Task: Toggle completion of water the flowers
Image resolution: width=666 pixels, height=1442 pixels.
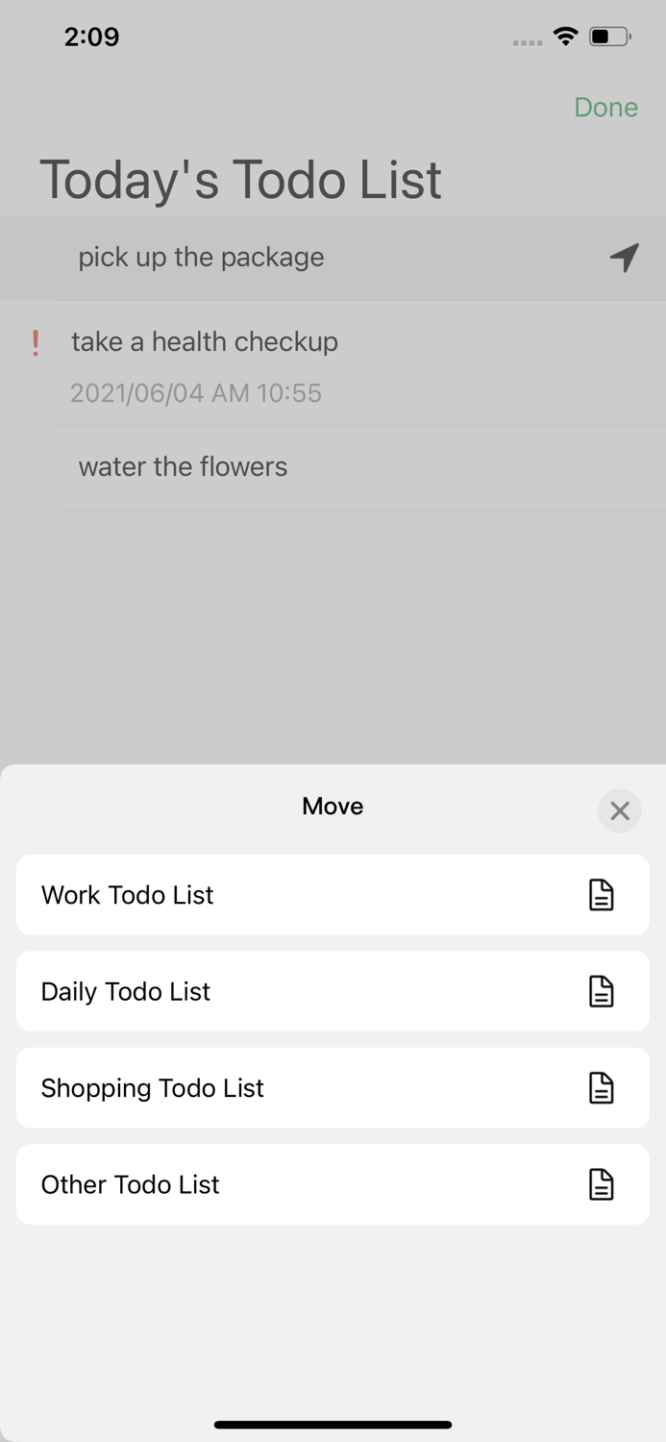Action: coord(183,466)
